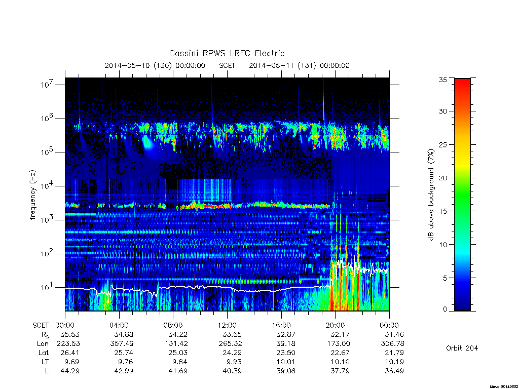Click the L value '36.49'

(x=394, y=371)
